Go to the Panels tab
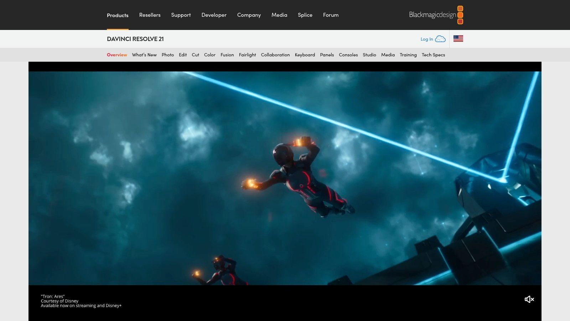The width and height of the screenshot is (570, 321). pos(327,55)
